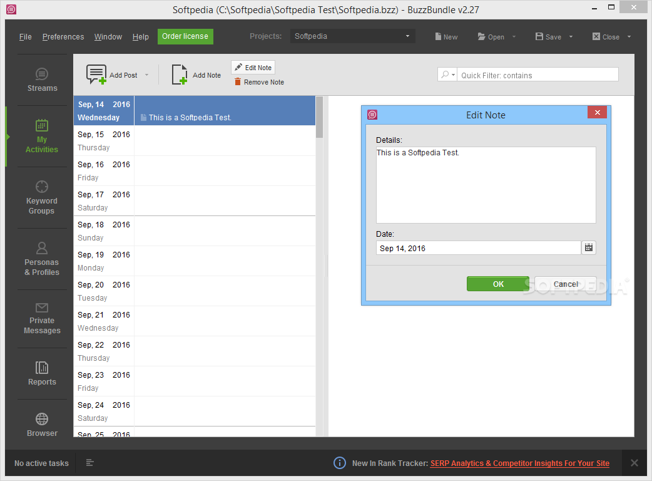The image size is (652, 481).
Task: Expand Quick Filter options arrow
Action: point(453,75)
